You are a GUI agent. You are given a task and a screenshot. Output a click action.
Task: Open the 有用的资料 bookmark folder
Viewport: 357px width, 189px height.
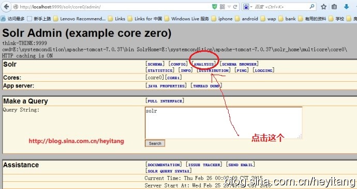[312, 19]
